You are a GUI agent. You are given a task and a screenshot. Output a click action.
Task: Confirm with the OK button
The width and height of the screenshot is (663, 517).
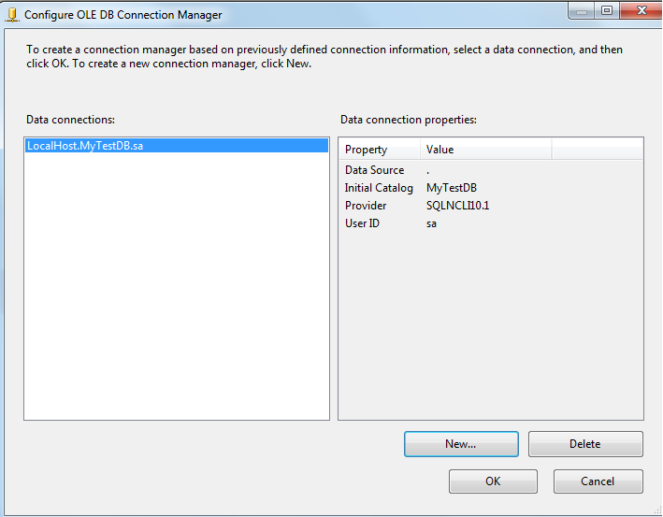click(493, 481)
